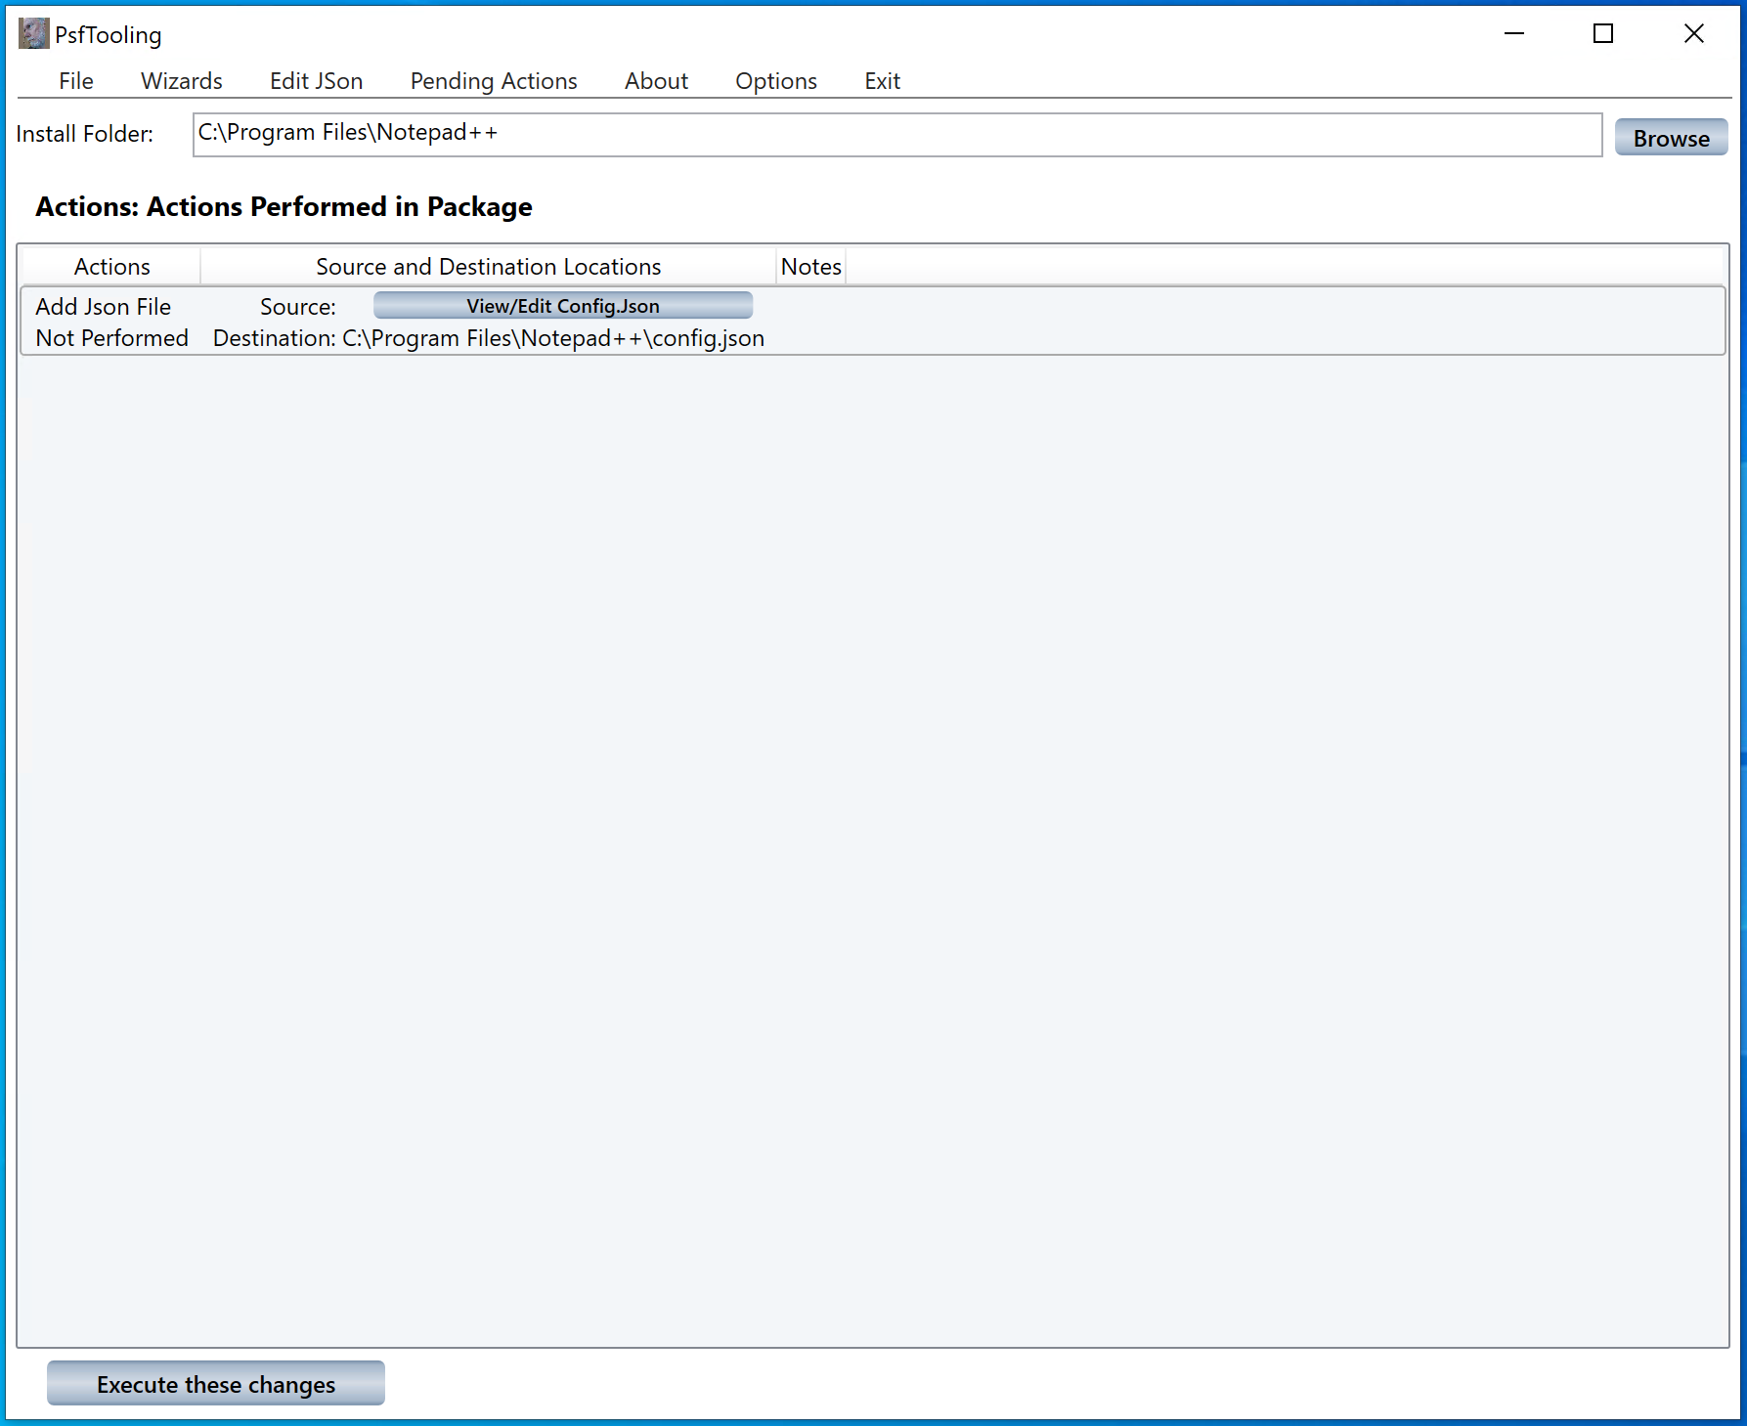
Task: Open the Wizards menu
Action: pyautogui.click(x=181, y=81)
